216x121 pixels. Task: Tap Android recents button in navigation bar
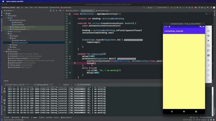click(x=196, y=112)
